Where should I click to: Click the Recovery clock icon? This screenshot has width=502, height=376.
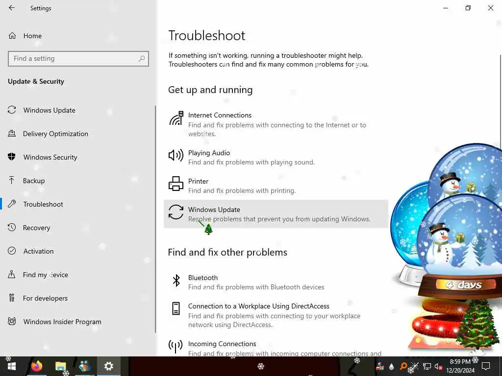coord(12,227)
